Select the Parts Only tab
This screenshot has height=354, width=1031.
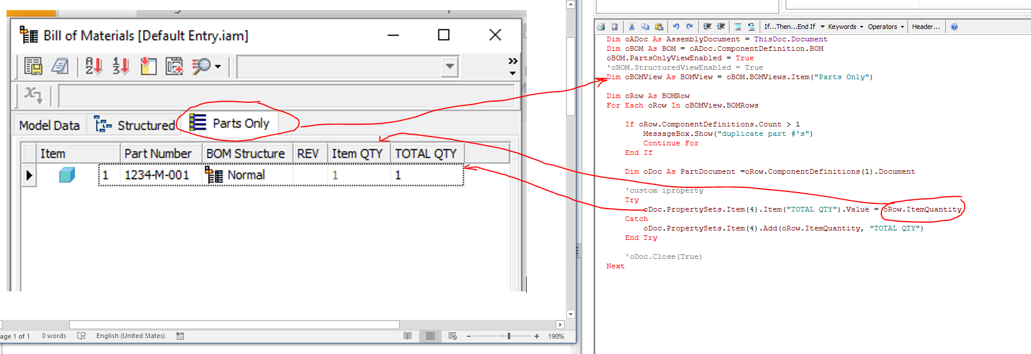pyautogui.click(x=230, y=123)
